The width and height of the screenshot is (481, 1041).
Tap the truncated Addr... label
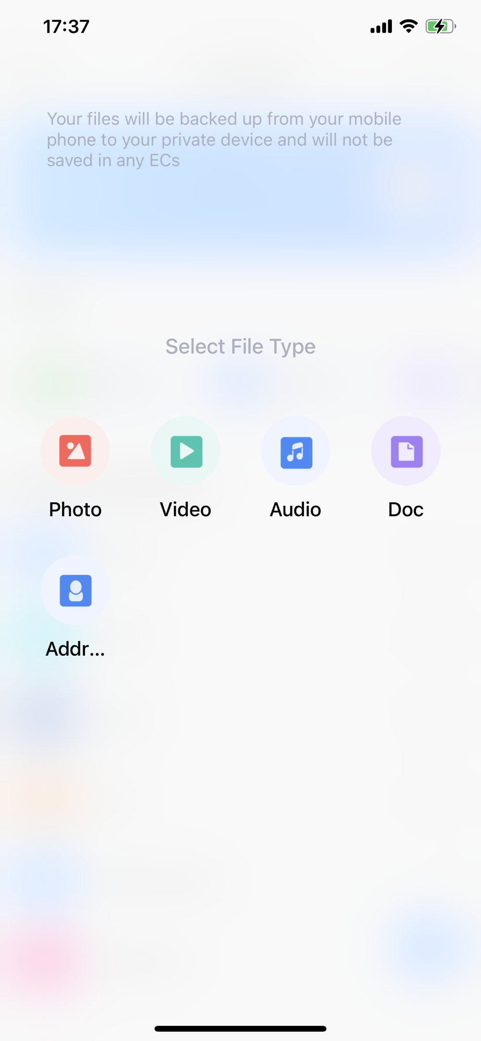click(75, 649)
